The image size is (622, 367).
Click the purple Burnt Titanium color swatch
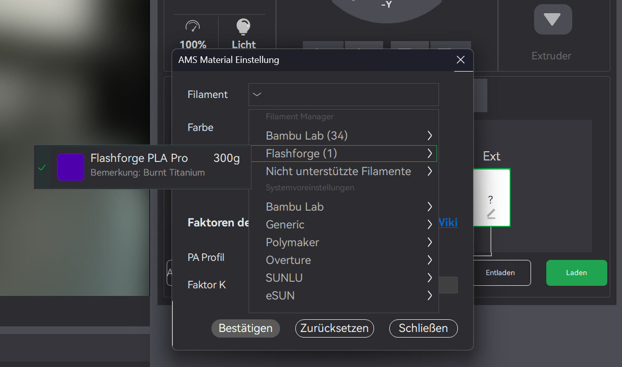click(x=71, y=167)
